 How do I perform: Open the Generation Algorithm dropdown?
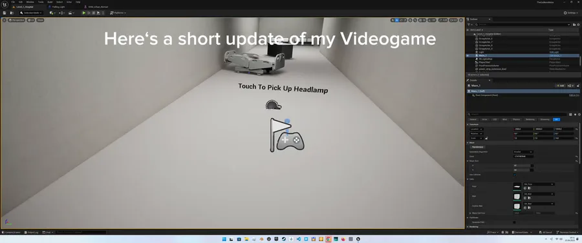(523, 151)
